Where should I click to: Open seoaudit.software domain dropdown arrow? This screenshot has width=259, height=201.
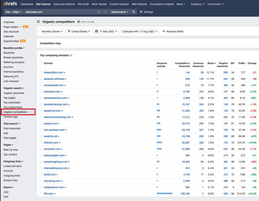(66, 79)
